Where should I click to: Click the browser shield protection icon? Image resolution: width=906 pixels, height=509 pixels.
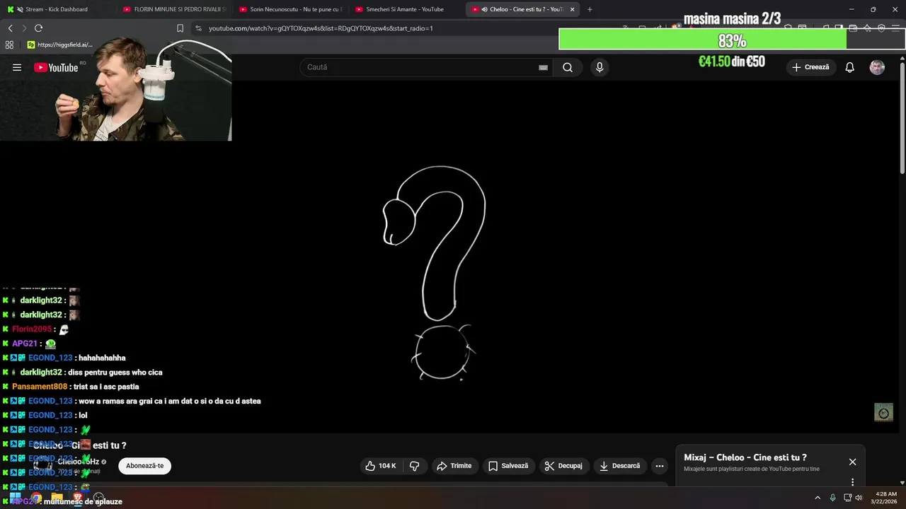click(x=881, y=28)
